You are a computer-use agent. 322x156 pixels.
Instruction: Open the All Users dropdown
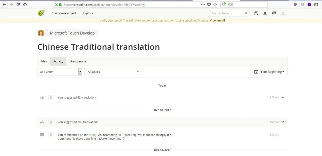tap(113, 72)
